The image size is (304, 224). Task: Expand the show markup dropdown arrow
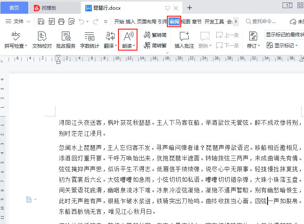[296, 46]
